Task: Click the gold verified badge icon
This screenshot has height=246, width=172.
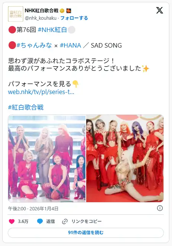Action: click(62, 11)
